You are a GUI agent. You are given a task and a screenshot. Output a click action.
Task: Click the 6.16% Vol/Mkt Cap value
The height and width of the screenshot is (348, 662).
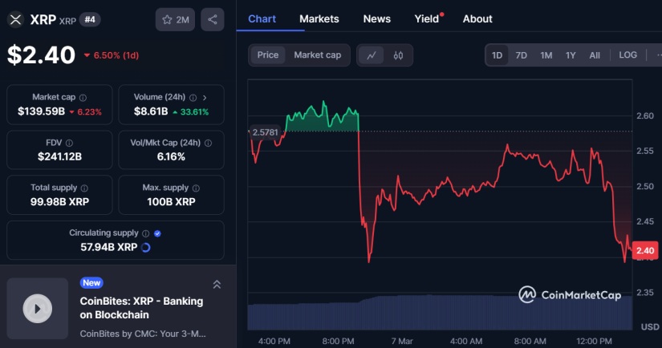171,157
